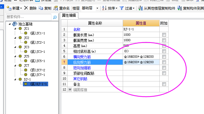Toggle 附加 checkbox for 纵向受力筋 row
The height and width of the screenshot is (114, 204).
[164, 62]
